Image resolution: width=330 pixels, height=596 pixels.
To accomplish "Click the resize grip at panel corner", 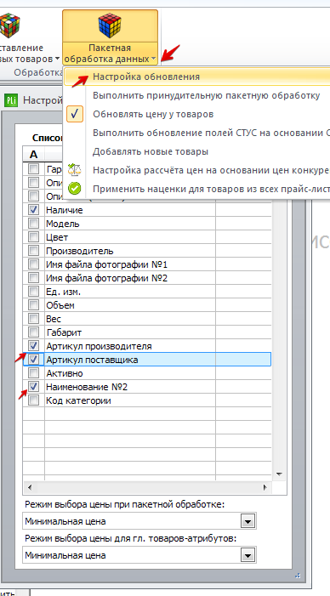I will click(298, 575).
